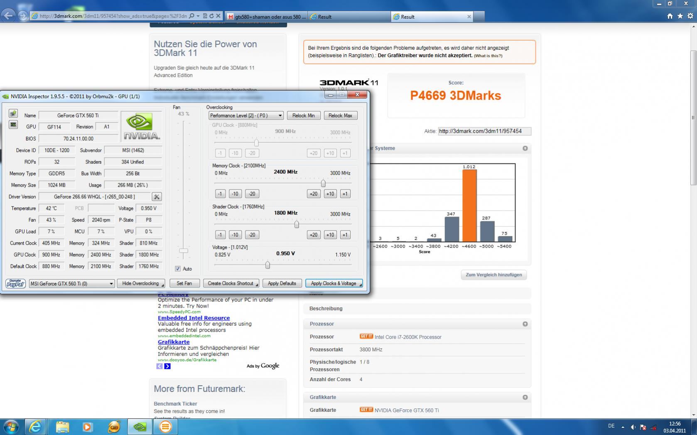Click Memory Clock -10 button

point(235,194)
